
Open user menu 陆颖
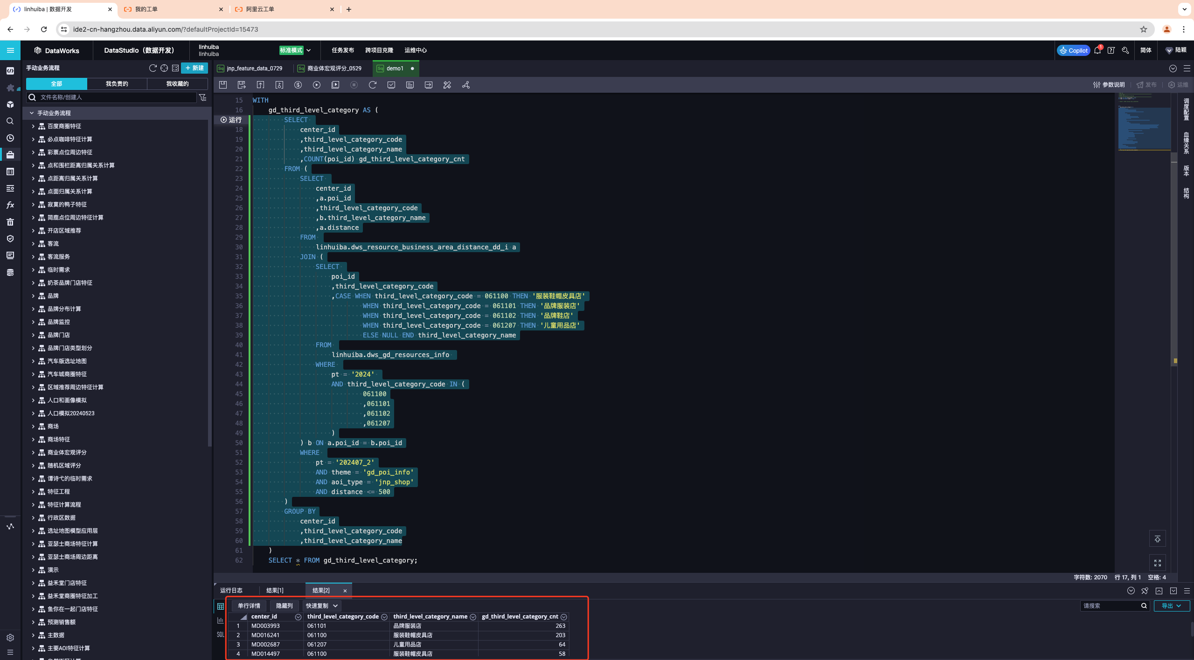tap(1176, 50)
